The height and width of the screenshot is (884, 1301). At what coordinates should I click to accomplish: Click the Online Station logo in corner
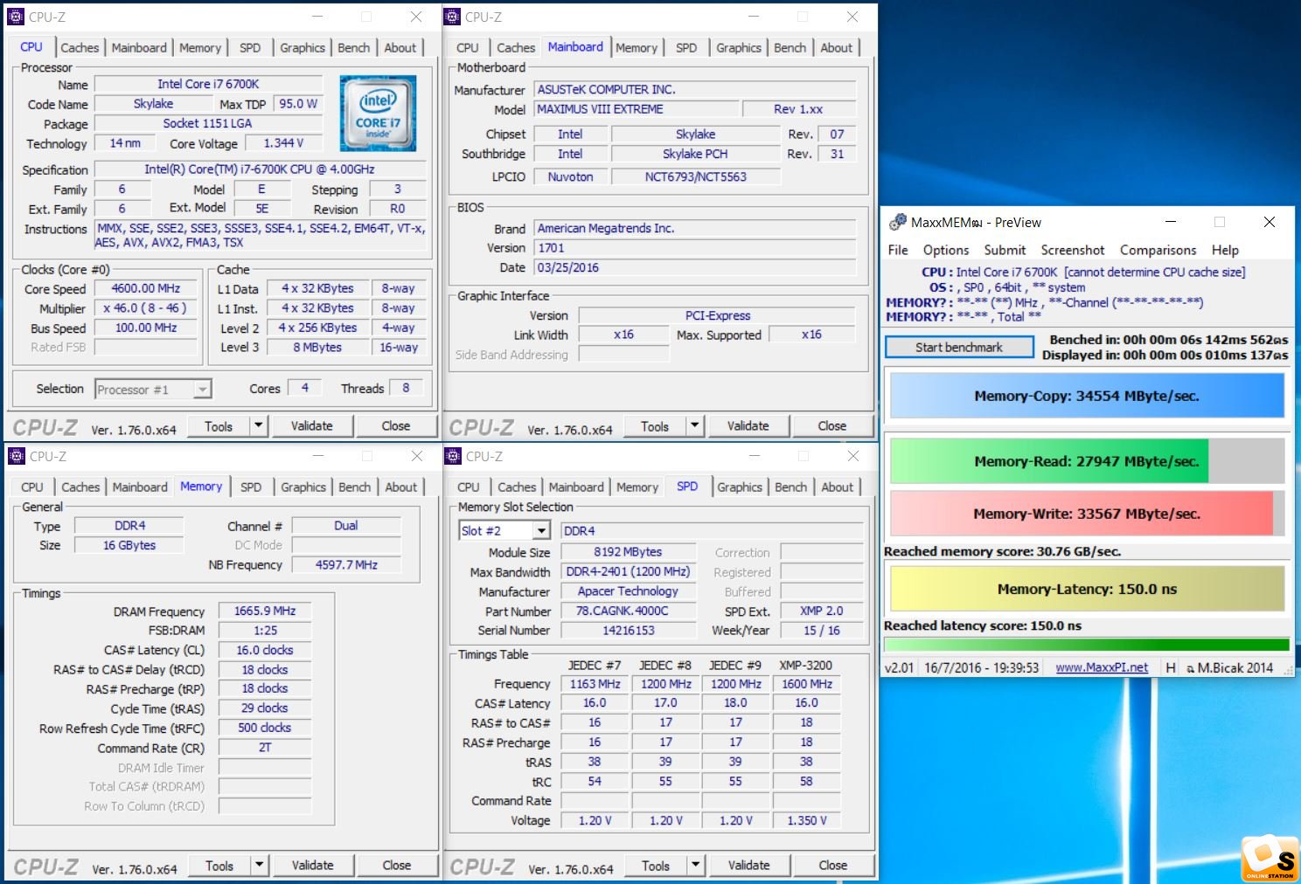click(1269, 859)
